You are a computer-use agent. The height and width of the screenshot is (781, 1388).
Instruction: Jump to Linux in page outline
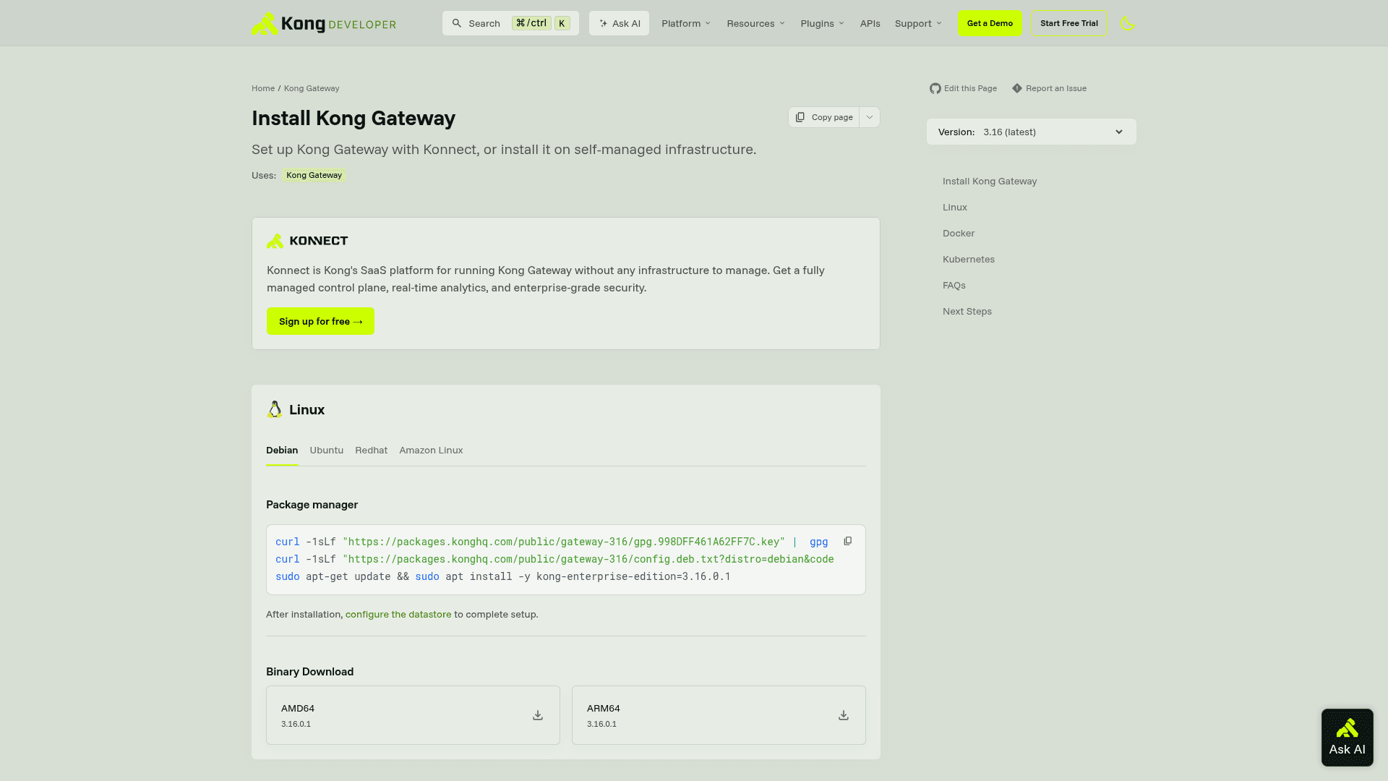tap(955, 207)
